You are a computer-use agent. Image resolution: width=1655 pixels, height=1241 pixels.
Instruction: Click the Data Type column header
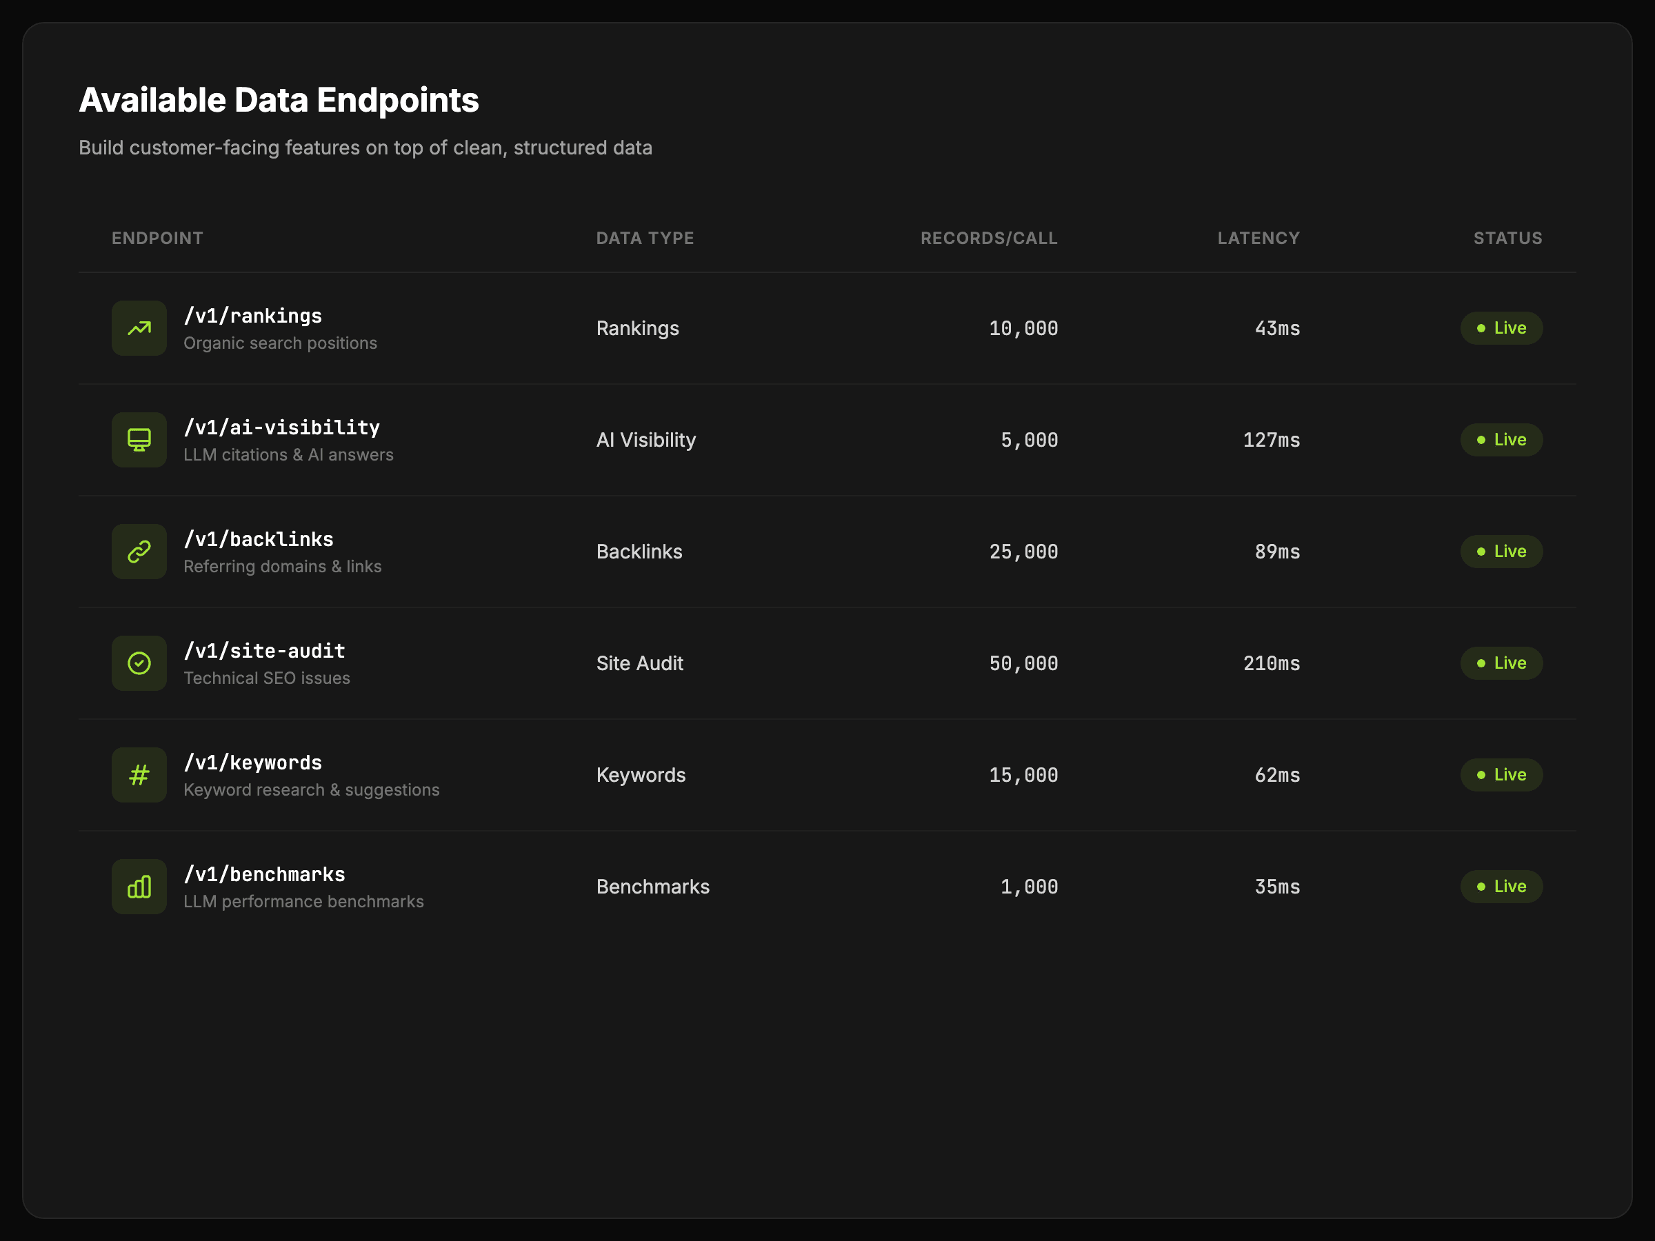tap(644, 238)
